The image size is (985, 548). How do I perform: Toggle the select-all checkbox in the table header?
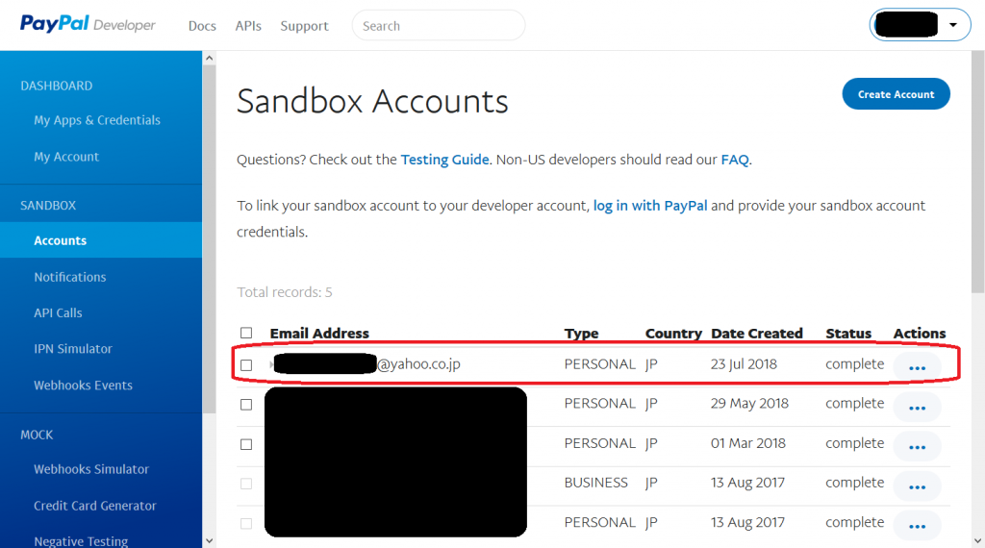tap(246, 334)
